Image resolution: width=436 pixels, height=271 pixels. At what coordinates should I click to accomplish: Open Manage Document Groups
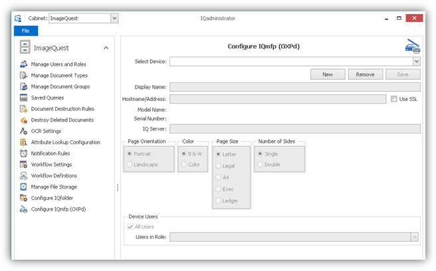pyautogui.click(x=60, y=86)
